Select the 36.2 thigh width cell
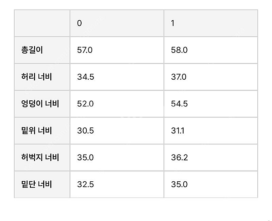The image size is (272, 221). coord(179,158)
